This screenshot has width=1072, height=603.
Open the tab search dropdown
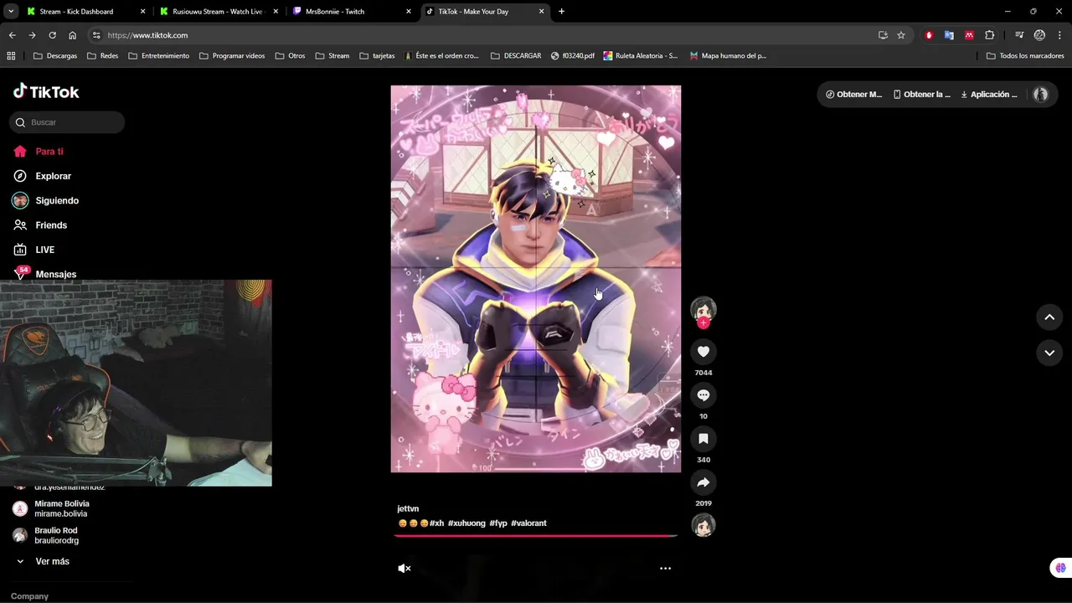11,12
